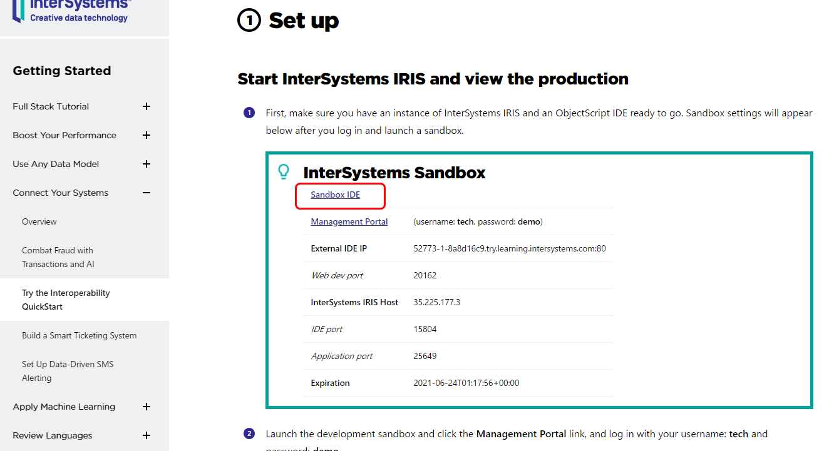The image size is (834, 451).
Task: Expand the Review Languages section
Action: click(x=146, y=435)
